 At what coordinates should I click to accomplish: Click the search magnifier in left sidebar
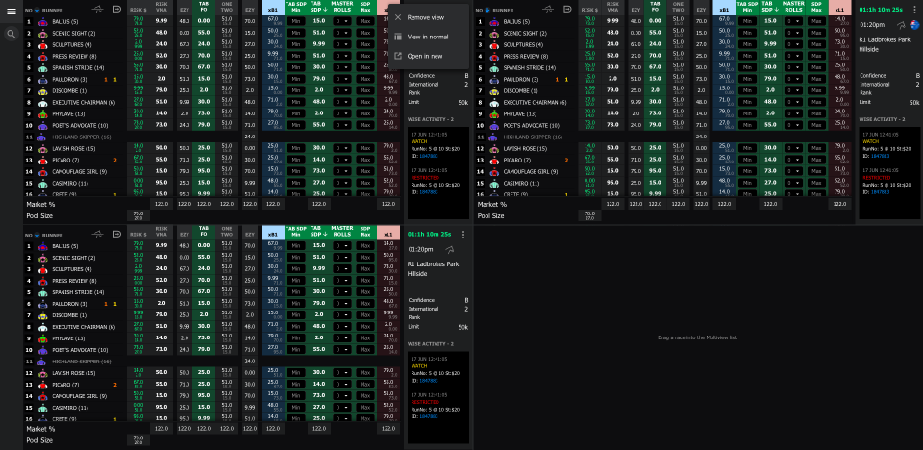12,34
